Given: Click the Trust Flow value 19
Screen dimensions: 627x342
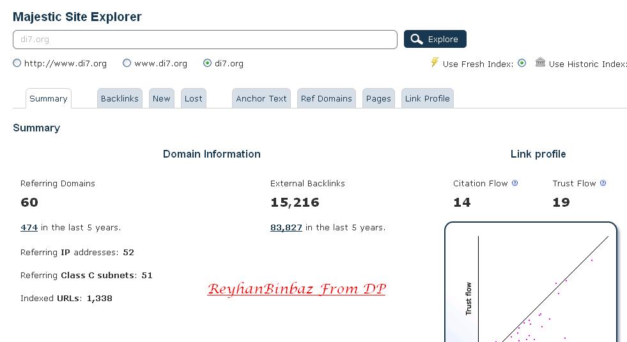Looking at the screenshot, I should pyautogui.click(x=561, y=202).
